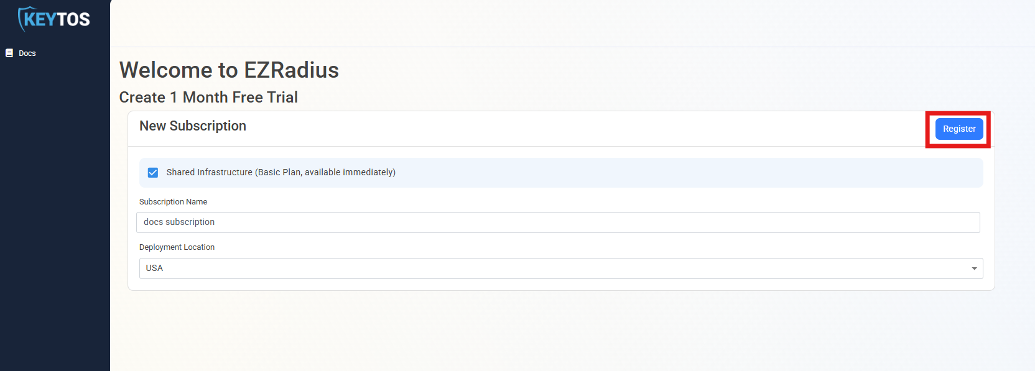This screenshot has height=371, width=1035.
Task: Open the Deployment Location dropdown
Action: pyautogui.click(x=561, y=268)
